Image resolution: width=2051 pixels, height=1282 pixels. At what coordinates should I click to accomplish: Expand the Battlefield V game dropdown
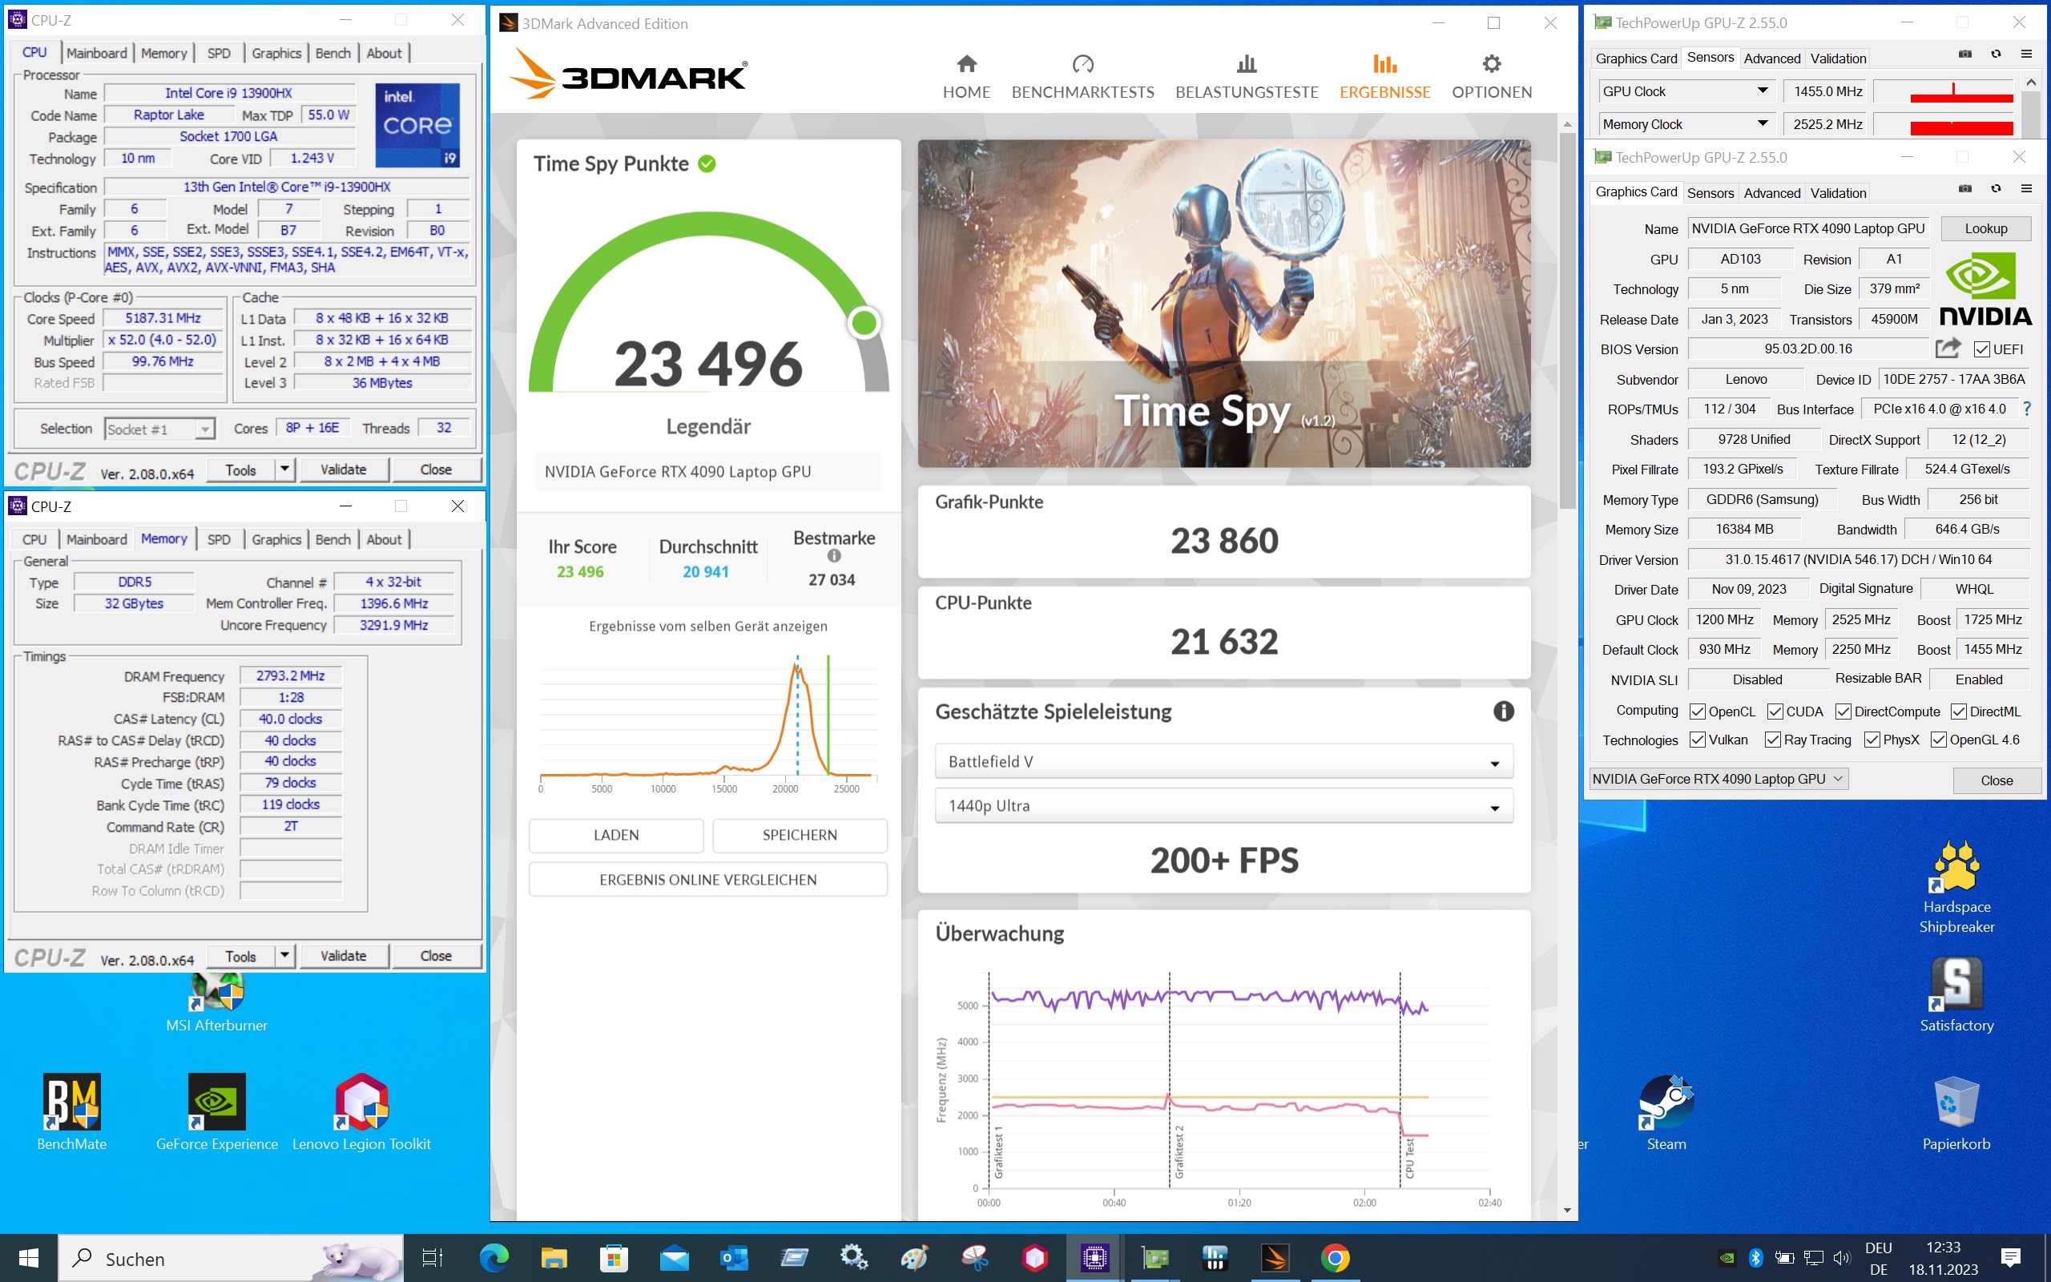[x=1224, y=761]
